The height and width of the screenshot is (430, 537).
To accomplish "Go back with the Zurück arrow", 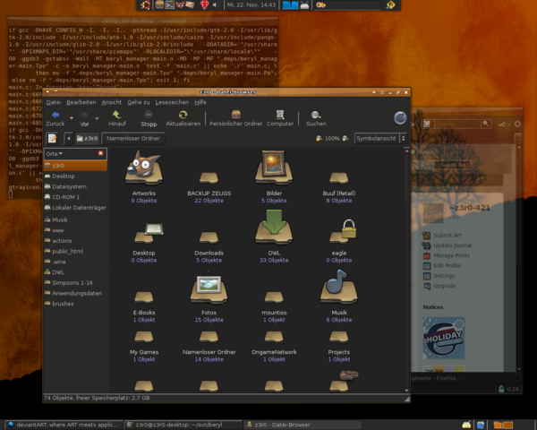I will 55,118.
